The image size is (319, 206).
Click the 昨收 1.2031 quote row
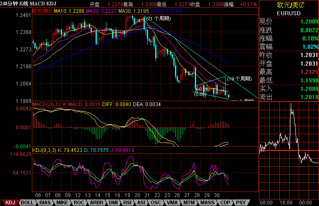(289, 55)
